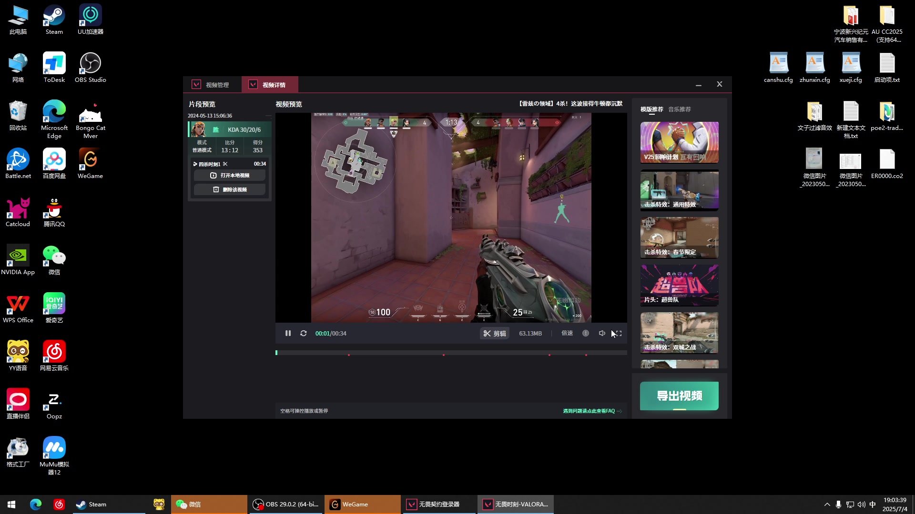Select ER0000.co2 file on desktop
Viewport: 915px width, 514px height.
click(x=887, y=164)
